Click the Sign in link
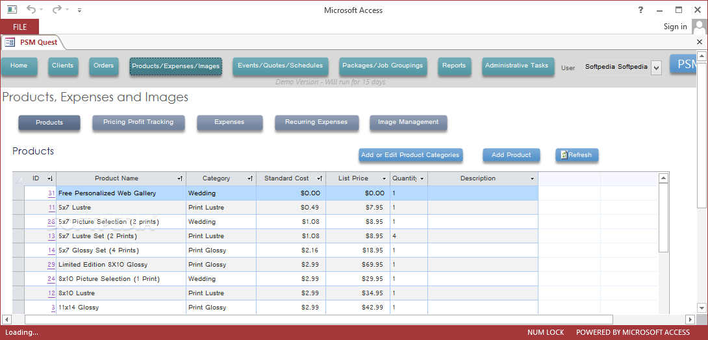The width and height of the screenshot is (708, 340). (x=675, y=27)
